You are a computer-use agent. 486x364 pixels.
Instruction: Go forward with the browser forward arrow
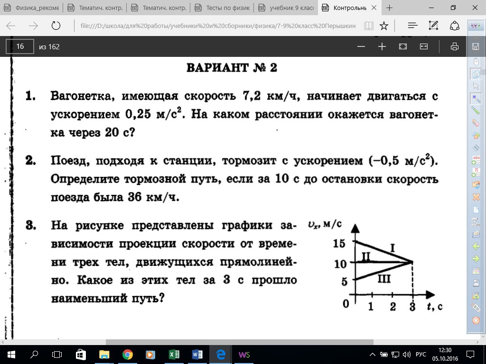tap(33, 26)
